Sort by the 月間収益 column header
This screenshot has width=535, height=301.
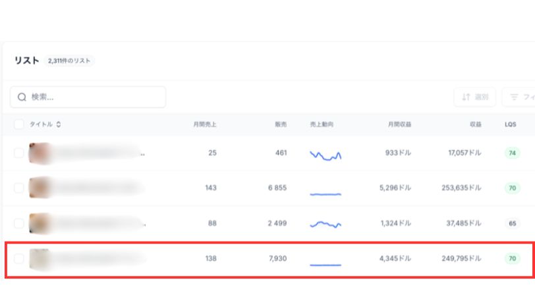[399, 124]
